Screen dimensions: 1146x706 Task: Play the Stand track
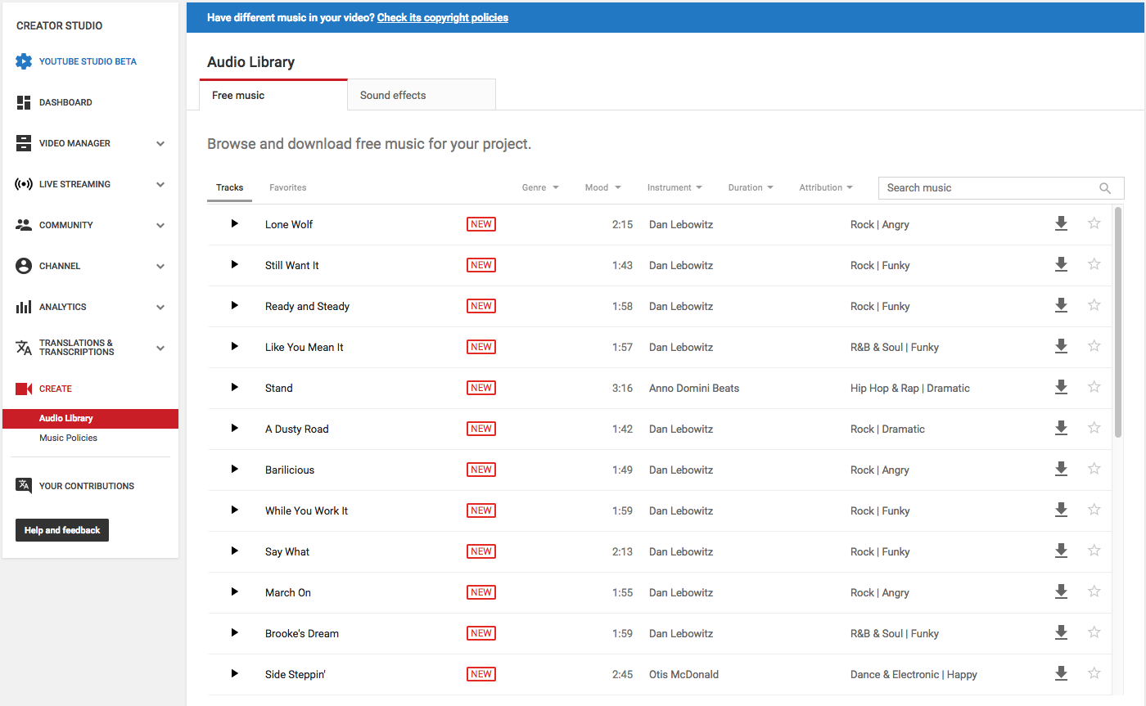234,387
